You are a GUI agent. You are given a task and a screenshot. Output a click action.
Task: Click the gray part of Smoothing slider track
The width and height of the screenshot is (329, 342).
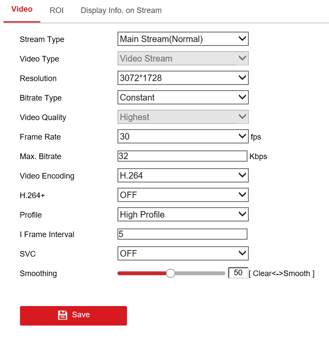[x=199, y=274]
